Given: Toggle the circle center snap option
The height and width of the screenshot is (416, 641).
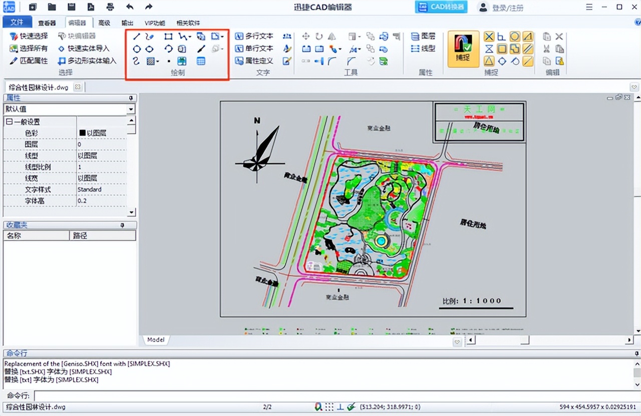Looking at the screenshot, I should 514,36.
